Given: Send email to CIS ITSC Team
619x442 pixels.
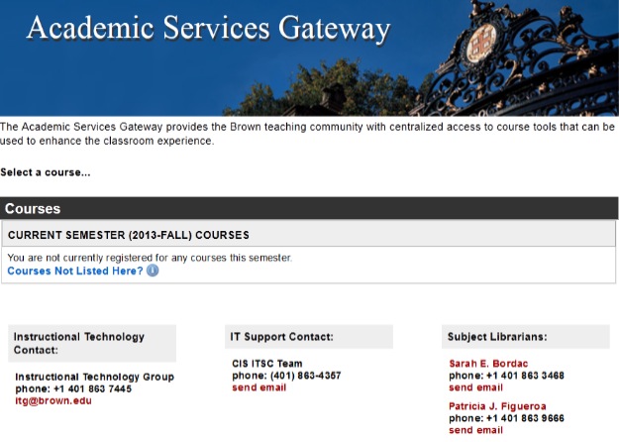Looking at the screenshot, I should (x=258, y=387).
